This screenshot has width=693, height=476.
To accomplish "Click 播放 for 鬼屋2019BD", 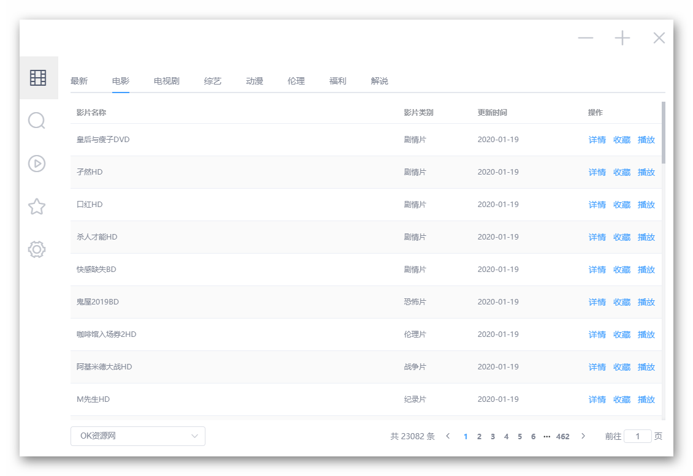I will point(646,302).
